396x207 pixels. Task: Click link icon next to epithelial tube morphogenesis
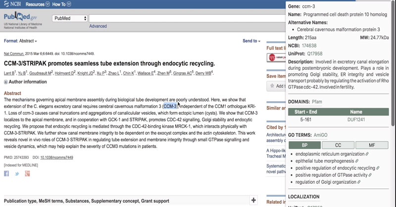click(x=357, y=160)
